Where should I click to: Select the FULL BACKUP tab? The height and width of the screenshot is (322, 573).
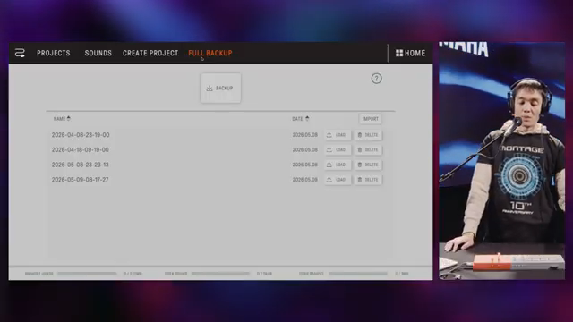(210, 54)
